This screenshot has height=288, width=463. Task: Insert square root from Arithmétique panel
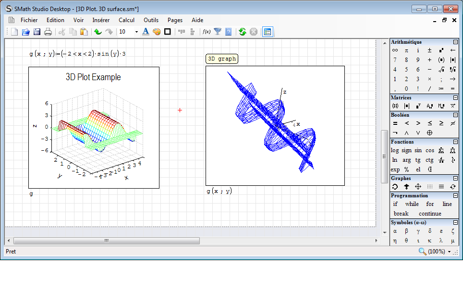click(441, 70)
